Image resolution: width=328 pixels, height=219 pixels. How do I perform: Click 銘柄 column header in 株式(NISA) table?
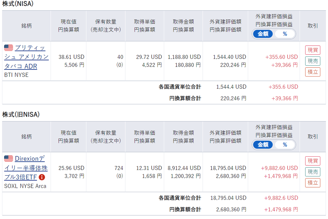(26, 26)
